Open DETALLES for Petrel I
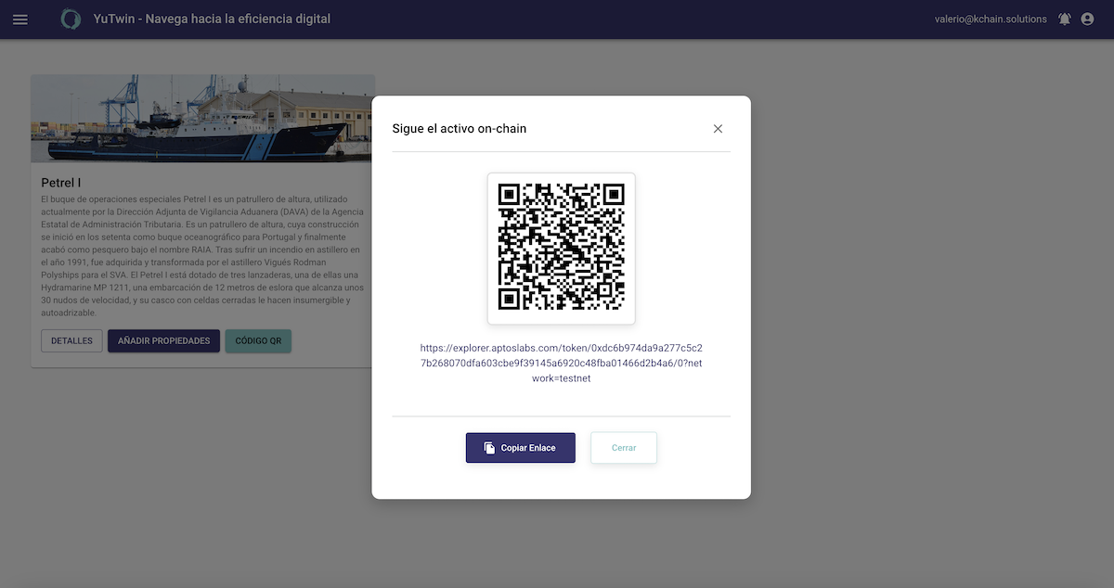1114x588 pixels. [x=71, y=340]
